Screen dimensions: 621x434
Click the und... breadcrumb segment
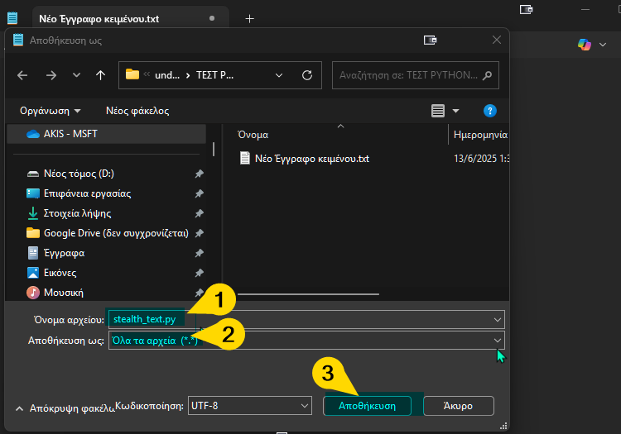[x=167, y=75]
